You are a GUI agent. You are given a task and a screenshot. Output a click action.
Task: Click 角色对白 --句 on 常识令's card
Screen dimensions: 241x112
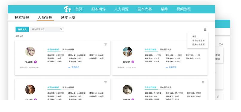173,61
